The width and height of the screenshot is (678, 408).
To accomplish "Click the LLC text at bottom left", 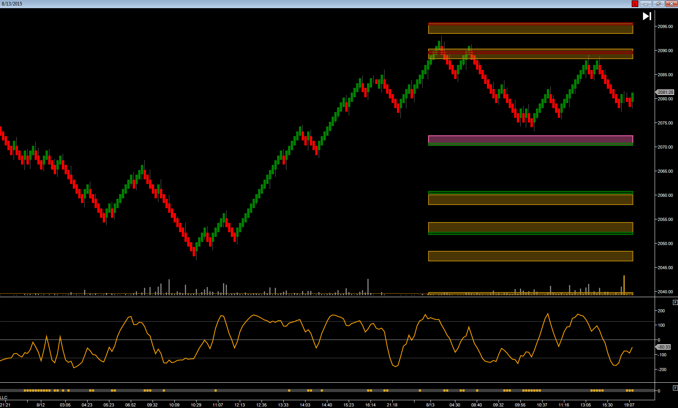I will point(4,397).
